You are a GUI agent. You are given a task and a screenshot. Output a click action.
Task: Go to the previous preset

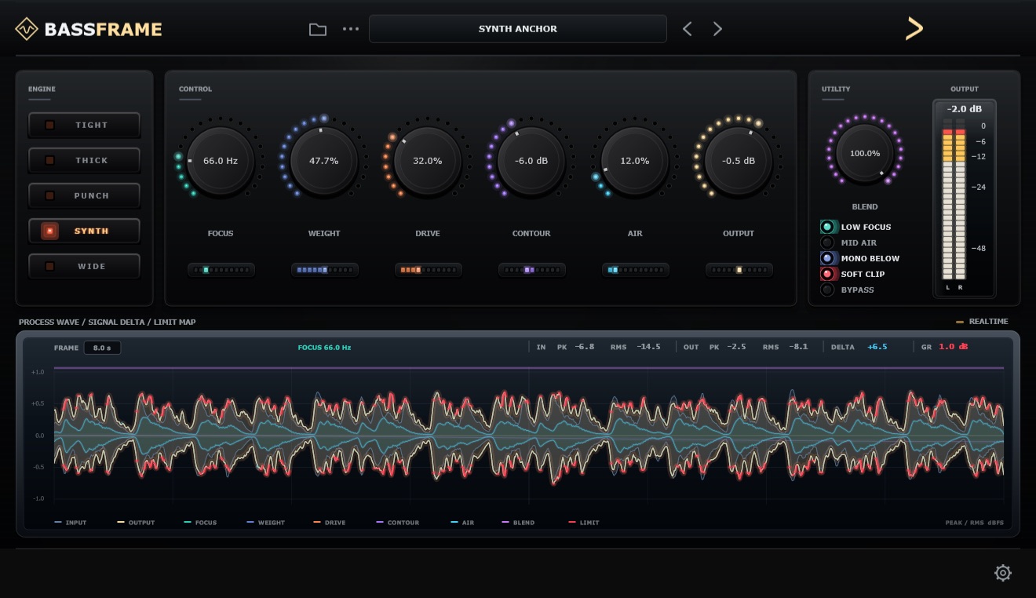pyautogui.click(x=688, y=29)
